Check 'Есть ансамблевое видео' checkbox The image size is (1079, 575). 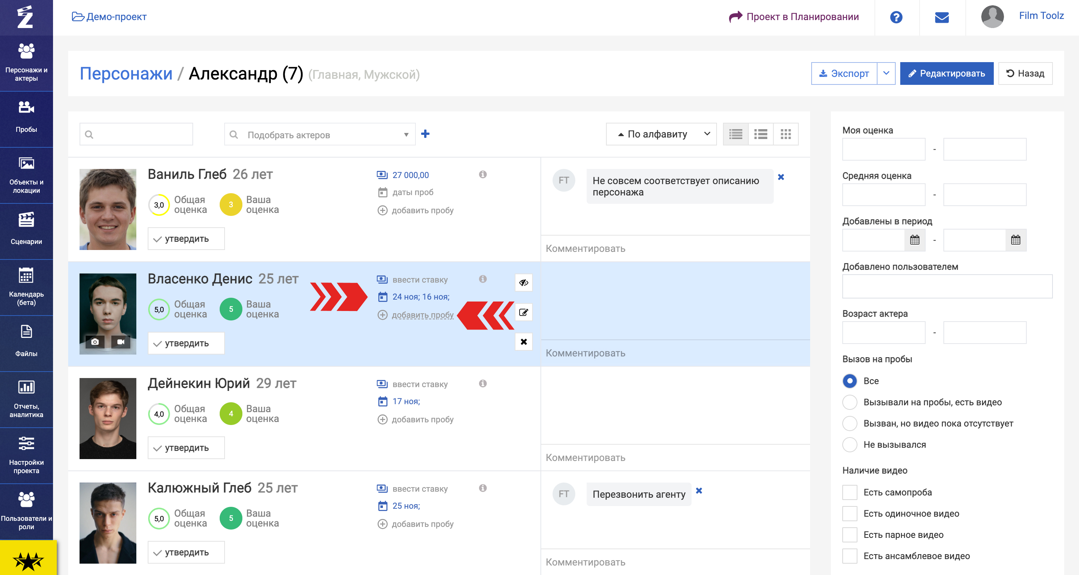click(x=849, y=556)
